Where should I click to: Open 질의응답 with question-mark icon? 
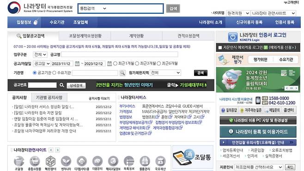point(229,110)
